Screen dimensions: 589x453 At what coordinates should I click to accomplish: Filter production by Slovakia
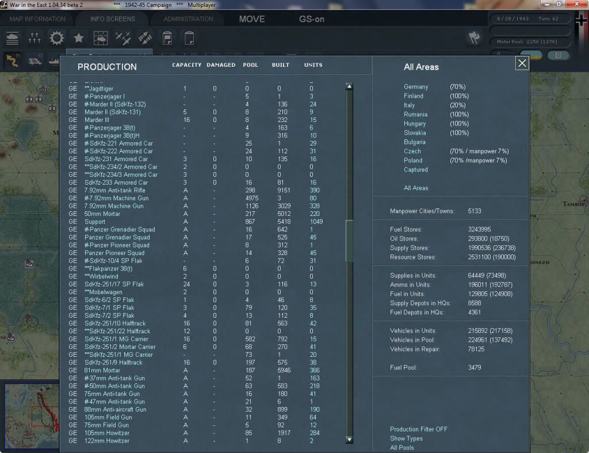coord(415,133)
